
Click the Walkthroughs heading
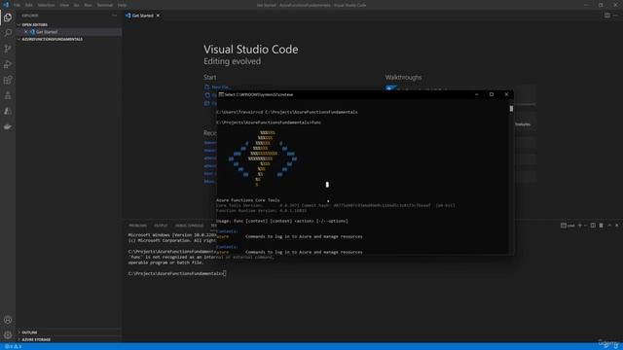pyautogui.click(x=403, y=78)
